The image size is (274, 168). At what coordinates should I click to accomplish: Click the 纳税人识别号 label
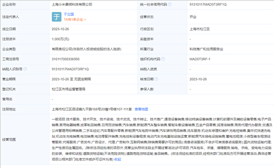point(12,69)
